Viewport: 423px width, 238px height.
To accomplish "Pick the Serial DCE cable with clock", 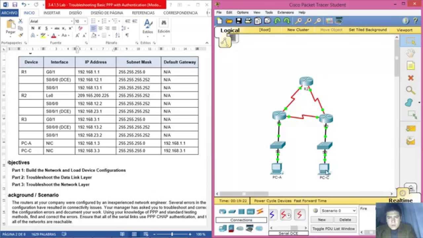I will click(x=285, y=215).
